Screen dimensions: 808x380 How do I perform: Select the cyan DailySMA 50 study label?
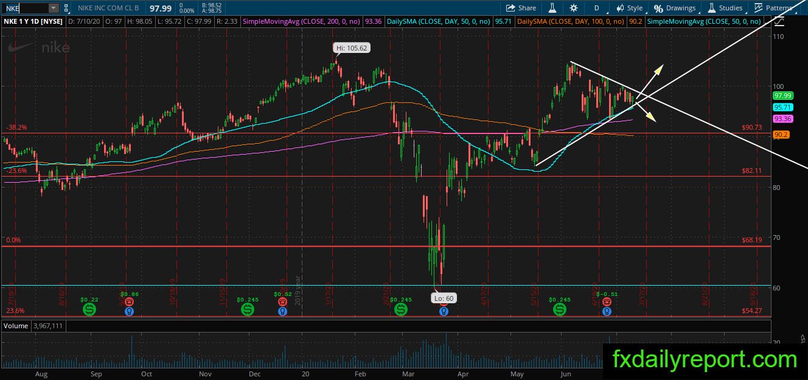pyautogui.click(x=438, y=21)
